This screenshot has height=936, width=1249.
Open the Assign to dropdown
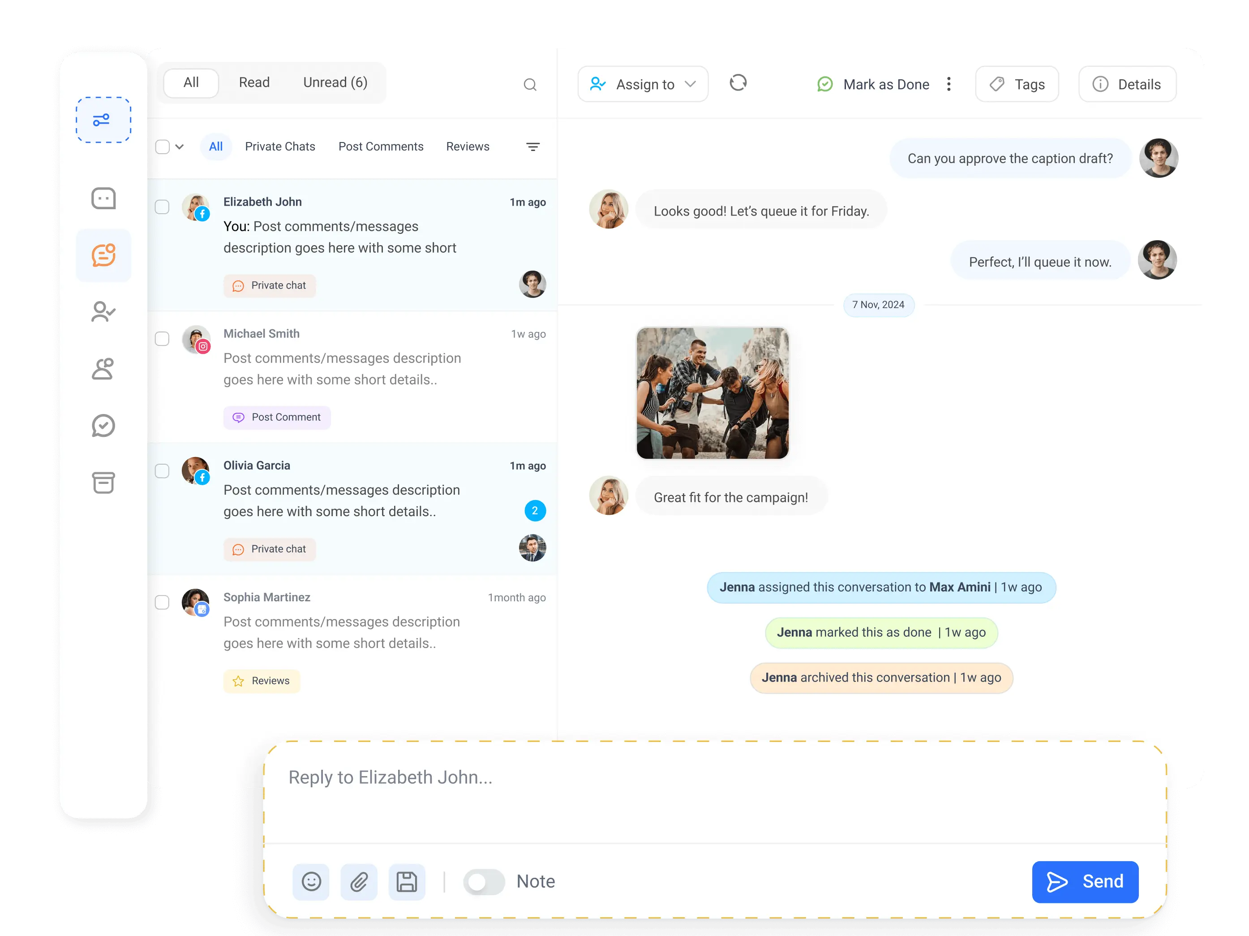[x=643, y=84]
